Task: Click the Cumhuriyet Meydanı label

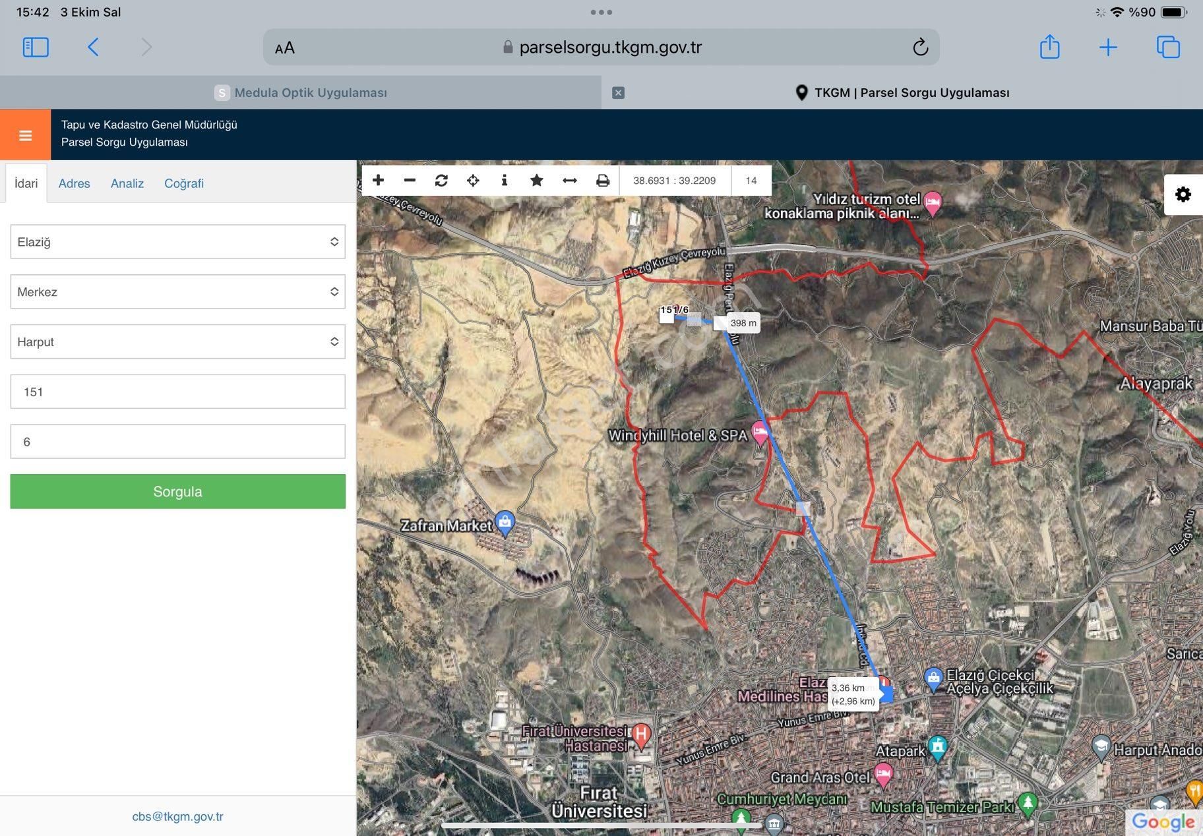Action: pos(782,798)
